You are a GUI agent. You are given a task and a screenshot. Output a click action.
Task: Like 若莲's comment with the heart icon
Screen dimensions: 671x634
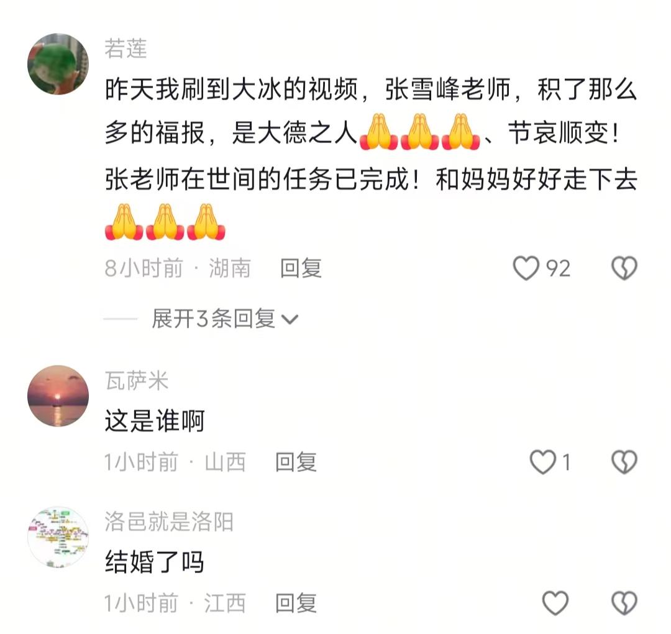coord(526,268)
